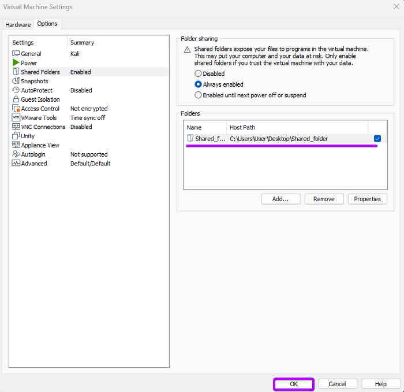Viewport: 404px width, 392px height.
Task: Select the Advanced row label
Action: click(34, 164)
